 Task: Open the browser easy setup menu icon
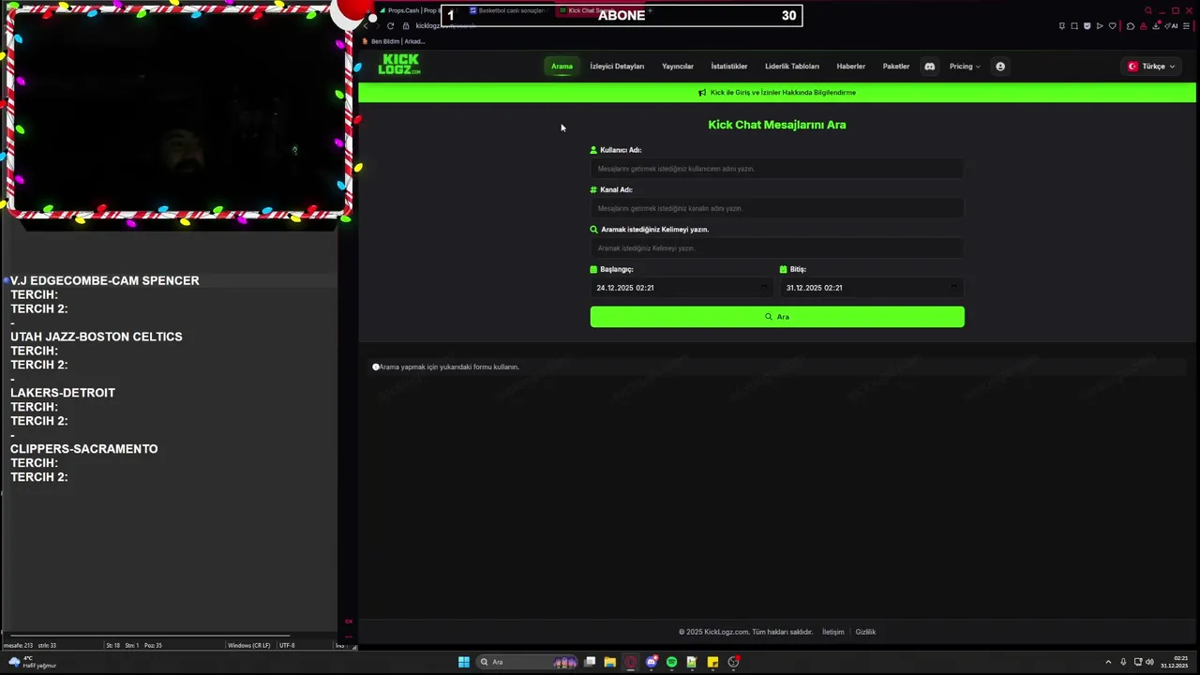click(1186, 26)
